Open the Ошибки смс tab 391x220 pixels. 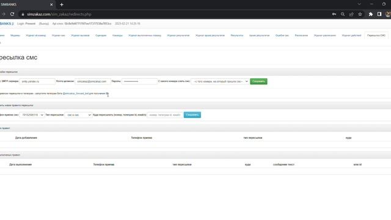tap(282, 35)
